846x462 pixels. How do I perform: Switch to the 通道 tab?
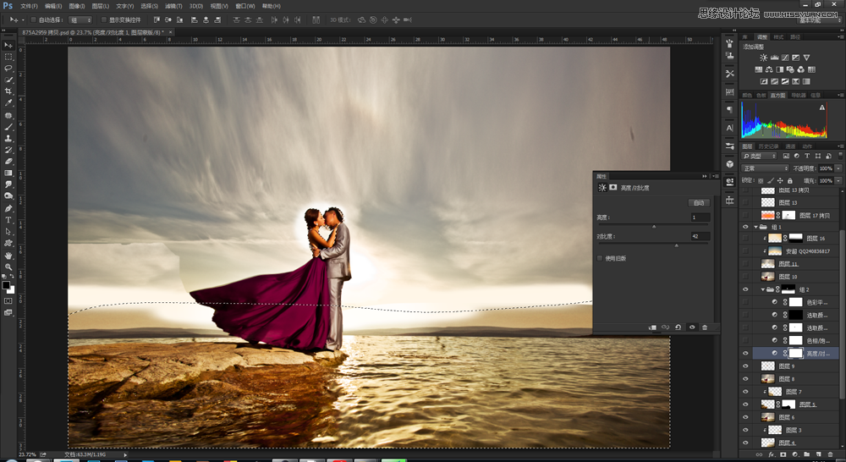click(790, 146)
